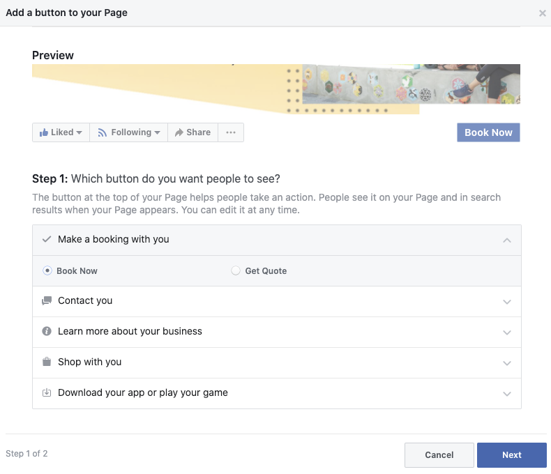
Task: Open the Liked dropdown arrow
Action: [79, 132]
